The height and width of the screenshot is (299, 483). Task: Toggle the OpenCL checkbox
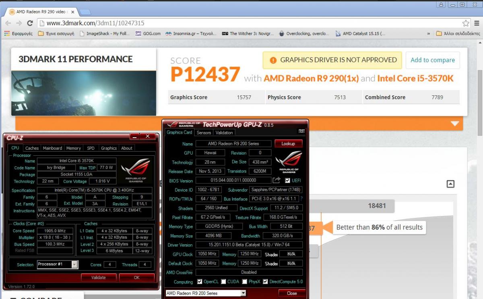[200, 282]
